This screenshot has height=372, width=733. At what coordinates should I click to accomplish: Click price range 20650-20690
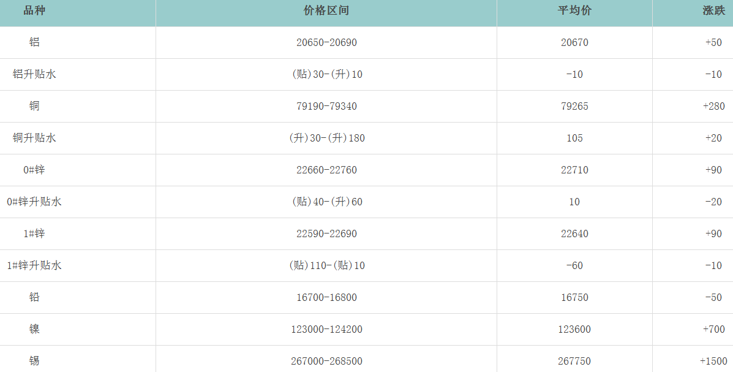click(x=326, y=43)
